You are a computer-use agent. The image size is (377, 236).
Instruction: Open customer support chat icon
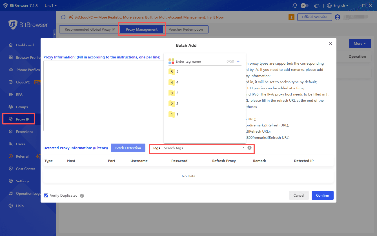pos(317,6)
